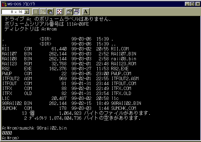Click the ITFX.COM long file name
201x142 pixels.
point(121,88)
